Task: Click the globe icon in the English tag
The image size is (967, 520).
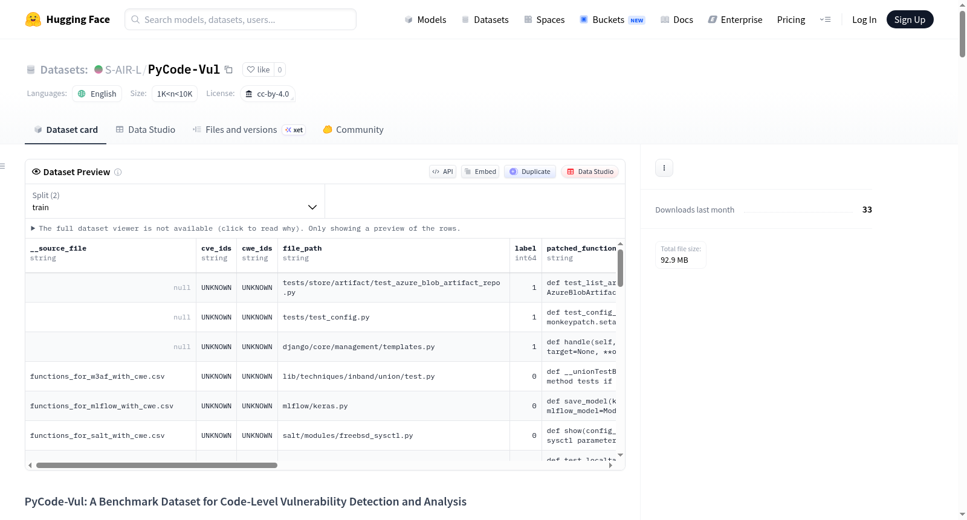Action: pos(82,94)
